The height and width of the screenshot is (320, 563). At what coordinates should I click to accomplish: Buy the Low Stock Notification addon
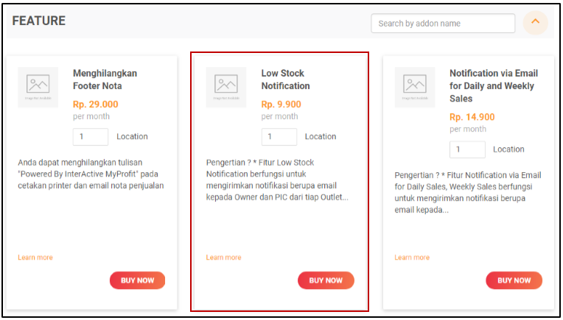(x=326, y=280)
